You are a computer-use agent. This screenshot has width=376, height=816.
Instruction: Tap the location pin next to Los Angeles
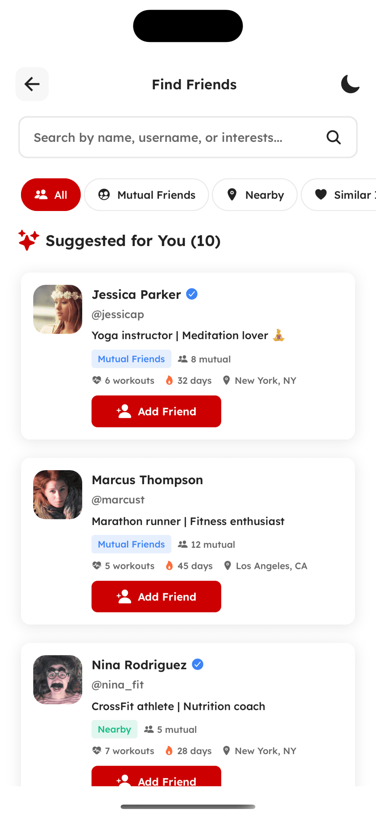[x=227, y=565]
